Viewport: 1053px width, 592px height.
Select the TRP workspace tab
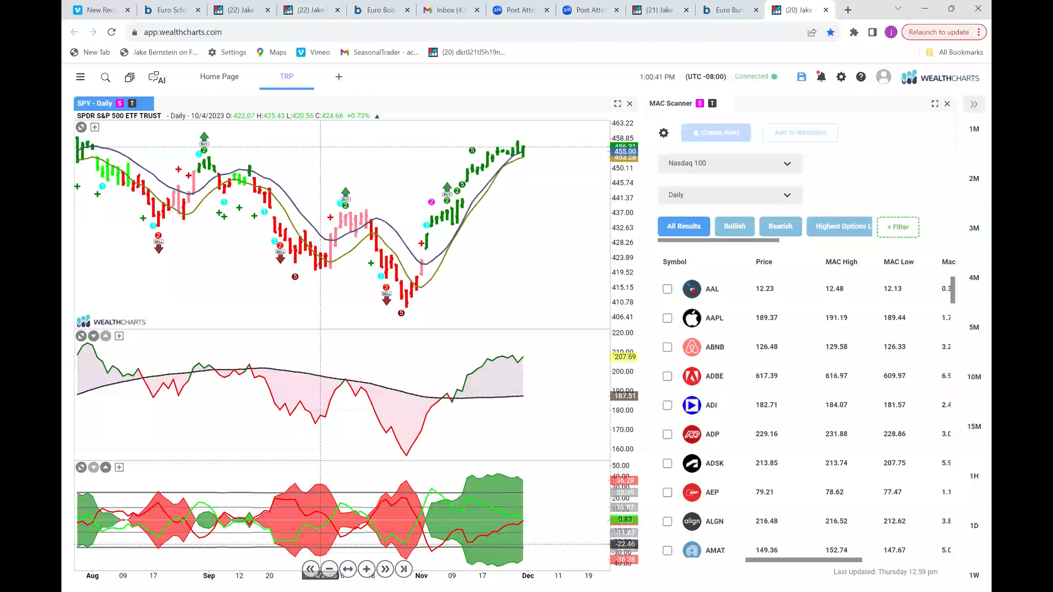coord(286,77)
